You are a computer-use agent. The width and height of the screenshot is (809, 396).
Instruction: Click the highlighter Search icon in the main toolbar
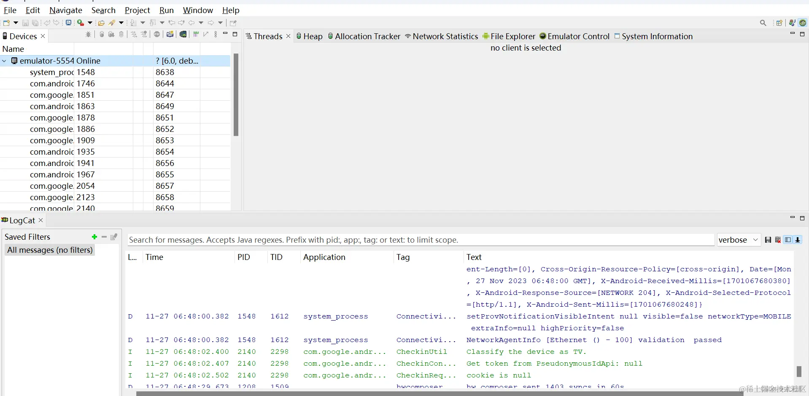112,23
